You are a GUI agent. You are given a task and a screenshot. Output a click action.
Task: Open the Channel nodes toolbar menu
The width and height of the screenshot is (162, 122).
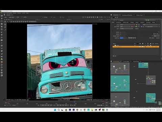point(2,24)
